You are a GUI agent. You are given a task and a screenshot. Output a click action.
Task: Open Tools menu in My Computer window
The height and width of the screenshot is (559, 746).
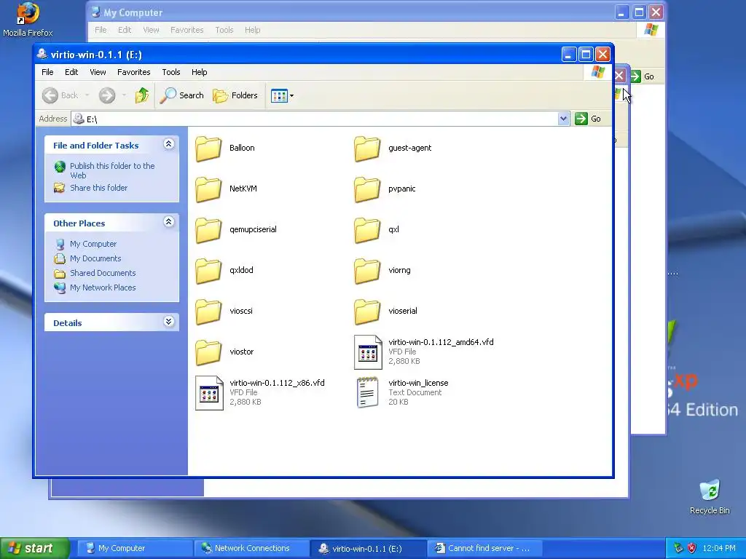[x=224, y=30]
